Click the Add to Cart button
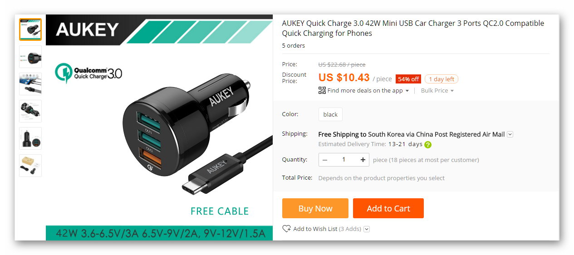The width and height of the screenshot is (574, 255). 388,208
